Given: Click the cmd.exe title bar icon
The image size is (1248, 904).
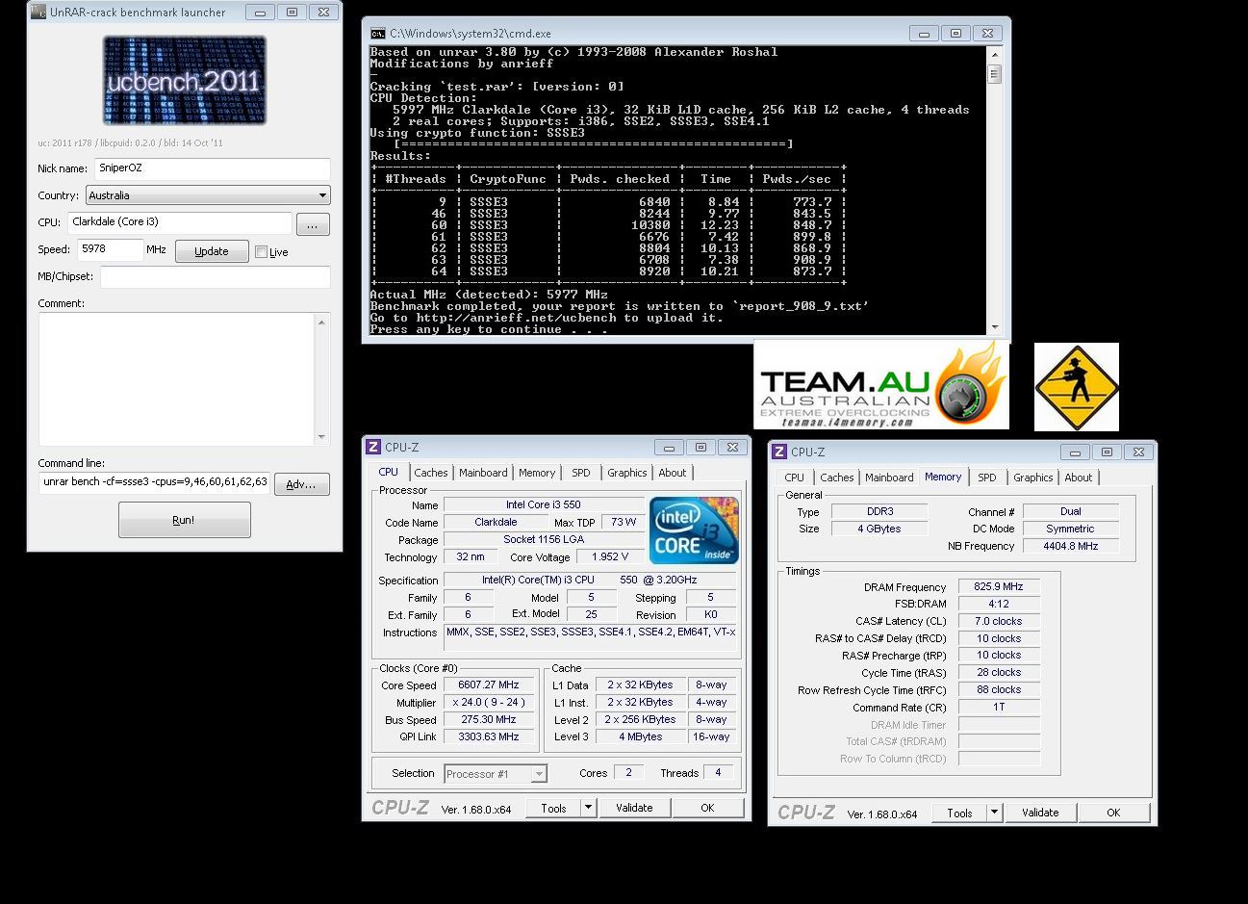Looking at the screenshot, I should pos(378,33).
